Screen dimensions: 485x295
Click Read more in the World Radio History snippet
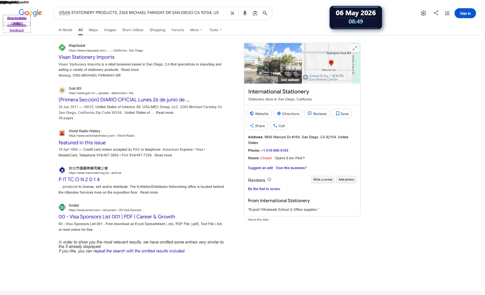click(x=163, y=155)
